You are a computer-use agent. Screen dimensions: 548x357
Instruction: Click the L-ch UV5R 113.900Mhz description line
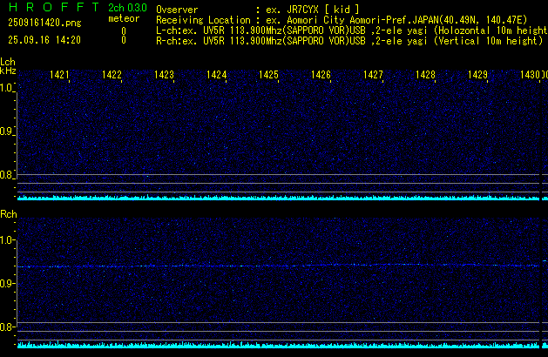[352, 30]
